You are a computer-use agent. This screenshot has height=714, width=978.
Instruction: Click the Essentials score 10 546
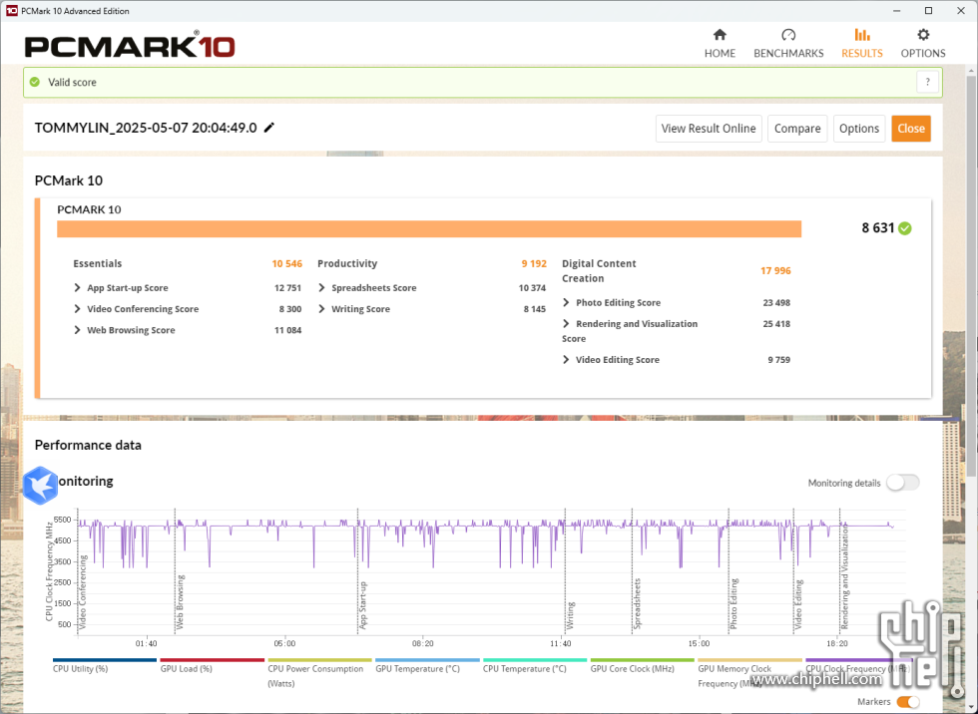point(287,263)
